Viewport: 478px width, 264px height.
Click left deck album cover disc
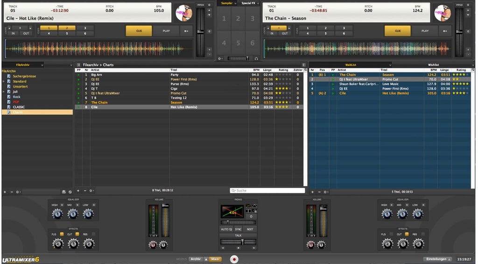[184, 13]
